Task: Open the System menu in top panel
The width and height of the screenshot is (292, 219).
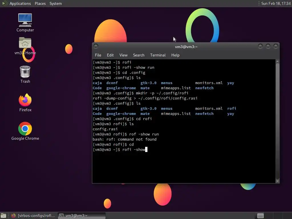Action: (56, 3)
